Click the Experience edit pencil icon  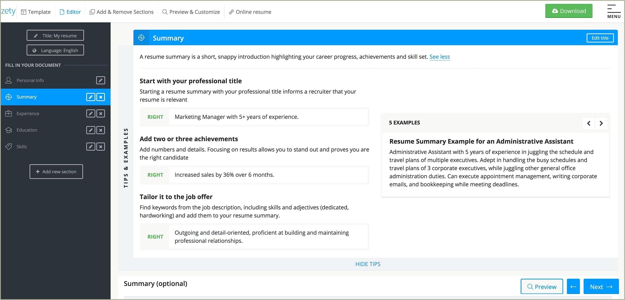[x=91, y=113]
